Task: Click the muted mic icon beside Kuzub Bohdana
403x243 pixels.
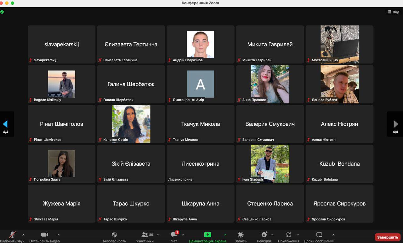Action: 309,179
